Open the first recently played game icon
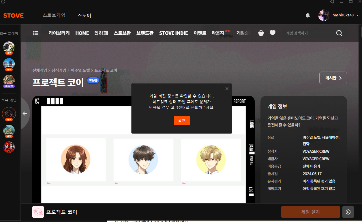This screenshot has height=222, width=362. [x=9, y=47]
